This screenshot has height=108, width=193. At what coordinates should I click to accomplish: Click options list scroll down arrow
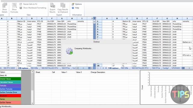click(x=32, y=103)
